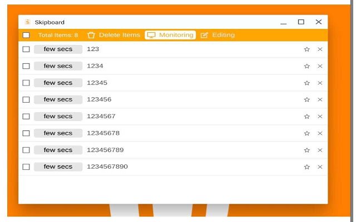Remove the 1234 item with its X
This screenshot has width=356, height=222.
pos(320,66)
